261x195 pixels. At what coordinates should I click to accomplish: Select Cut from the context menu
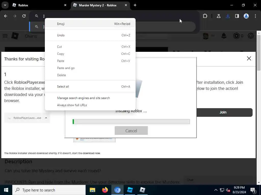[x=90, y=47]
